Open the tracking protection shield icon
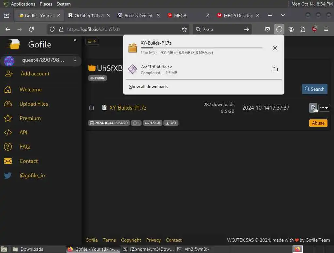This screenshot has width=334, height=253. [52, 29]
